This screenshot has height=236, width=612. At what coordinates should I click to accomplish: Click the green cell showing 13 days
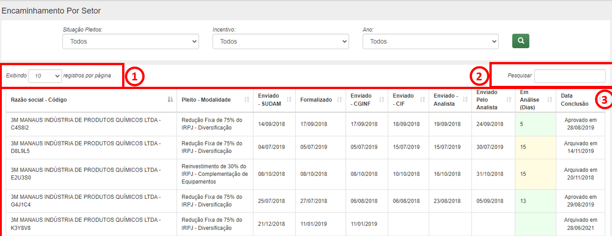point(535,201)
